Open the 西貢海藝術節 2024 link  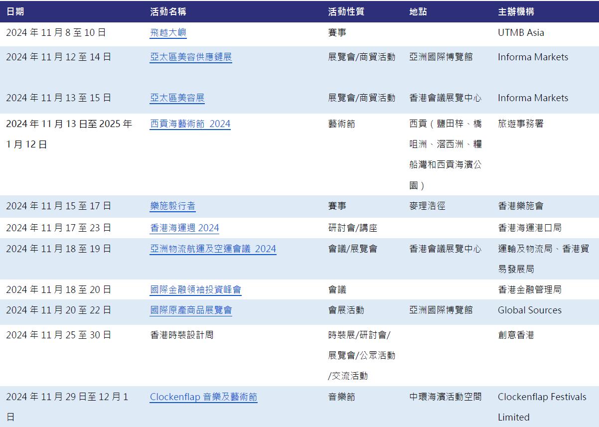click(x=190, y=123)
